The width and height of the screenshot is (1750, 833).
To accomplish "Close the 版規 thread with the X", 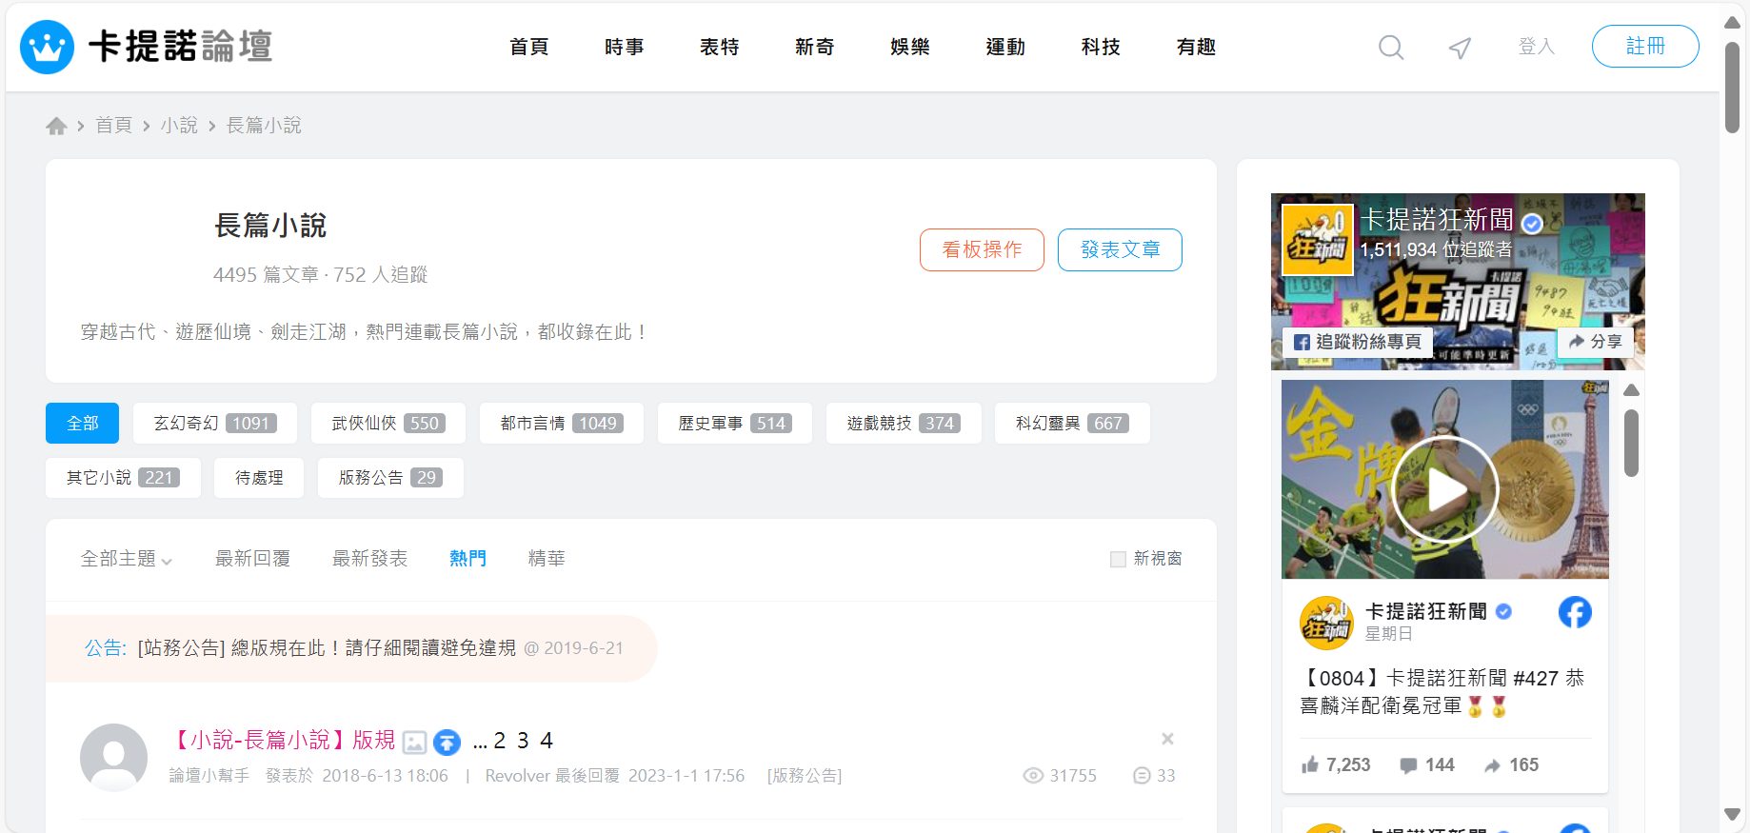I will pos(1167,739).
